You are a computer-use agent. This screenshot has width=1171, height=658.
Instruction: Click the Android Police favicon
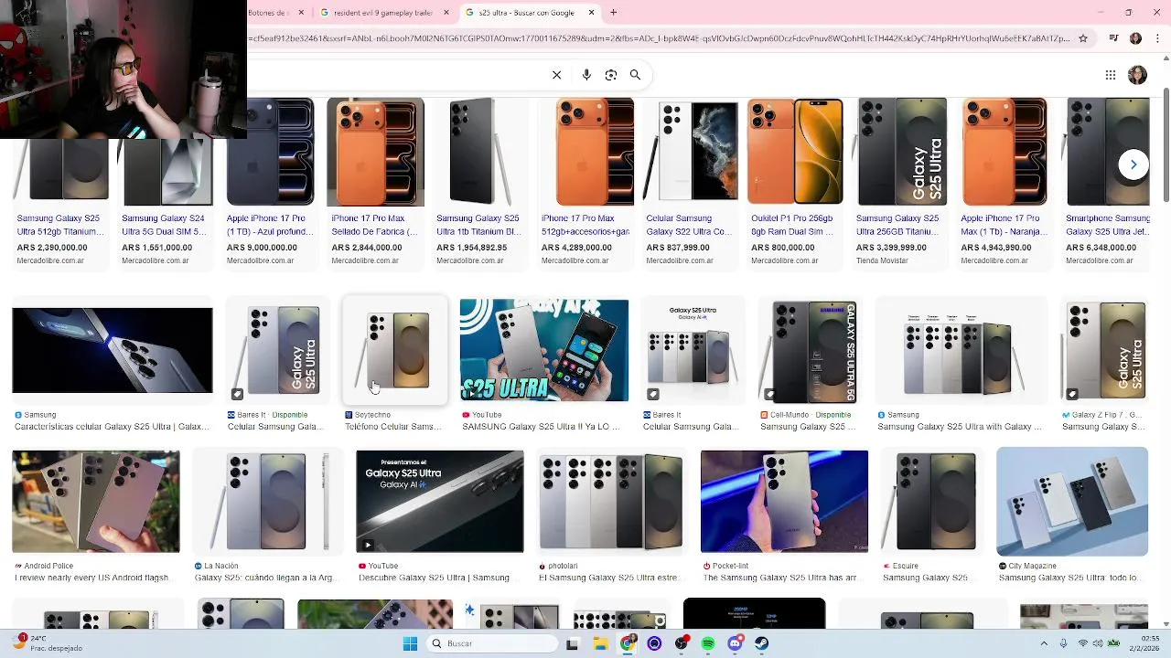(x=18, y=566)
